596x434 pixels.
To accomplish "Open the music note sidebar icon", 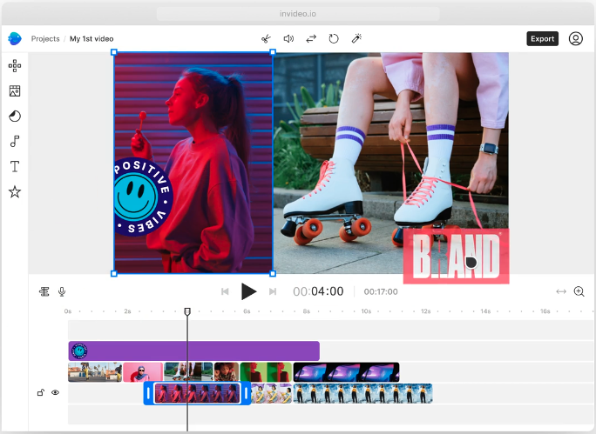I will point(15,141).
